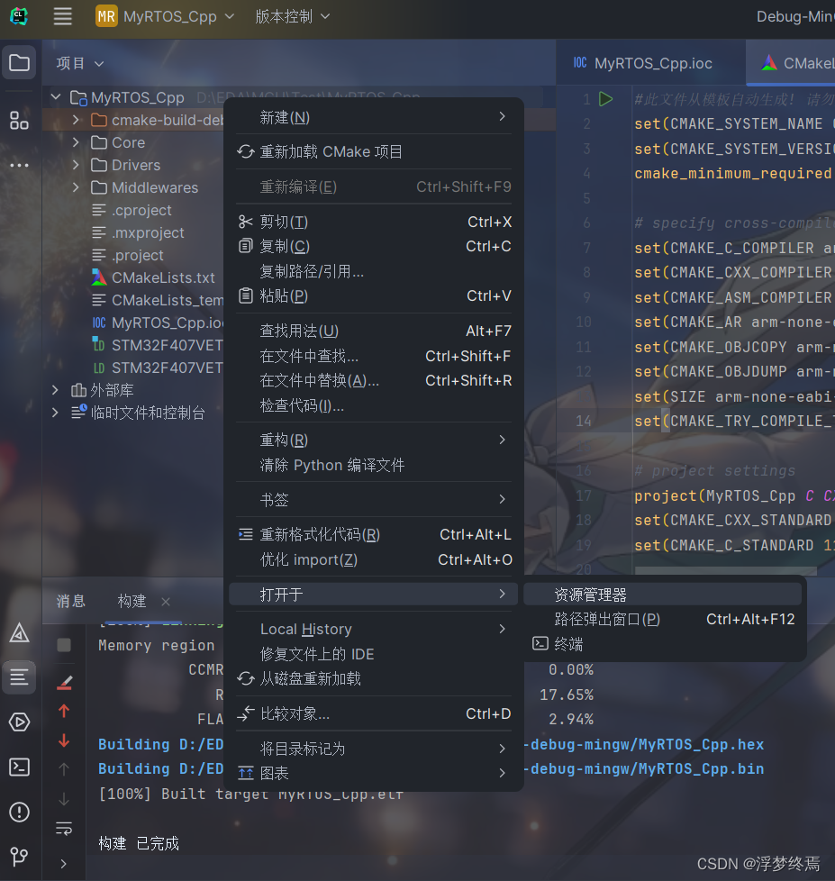Open the 重构(R) submenu
The width and height of the screenshot is (835, 881).
click(x=374, y=440)
